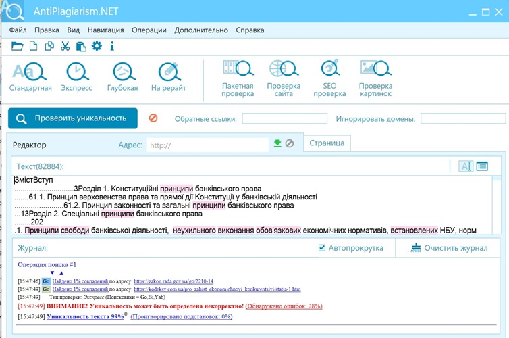Click Найдено 1% совпадений for kodeksy result
This screenshot has height=338, width=509.
point(80,289)
